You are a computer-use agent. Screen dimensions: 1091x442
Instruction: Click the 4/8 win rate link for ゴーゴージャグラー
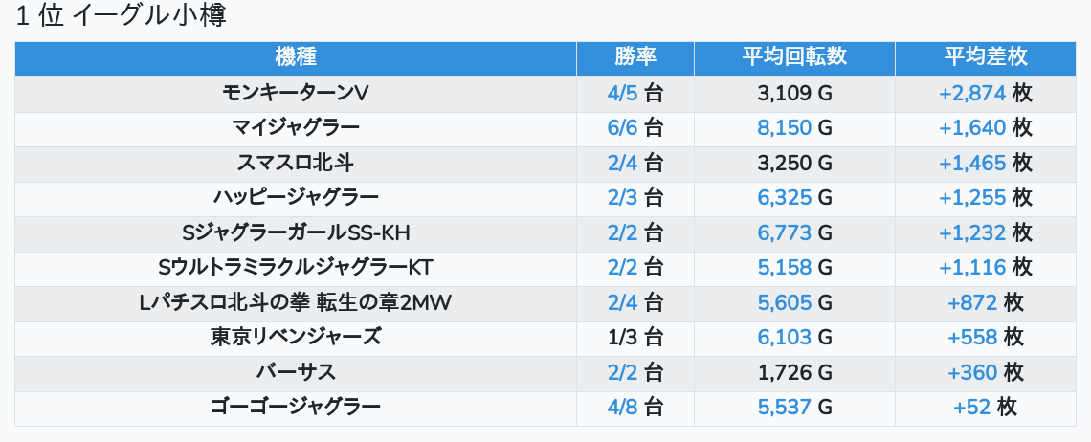pyautogui.click(x=622, y=407)
